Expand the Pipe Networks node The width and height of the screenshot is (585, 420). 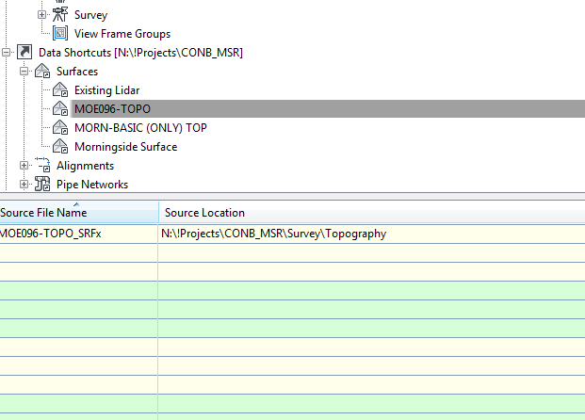pos(24,185)
